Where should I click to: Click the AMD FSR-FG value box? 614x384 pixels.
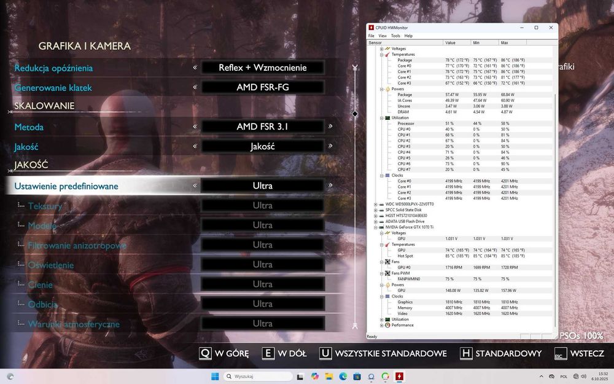coord(263,87)
